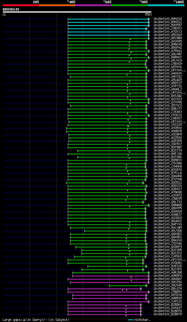Open the UniRef100_C0PDU1 entry
Image resolution: width=187 pixels, height=322 pixels.
click(168, 257)
